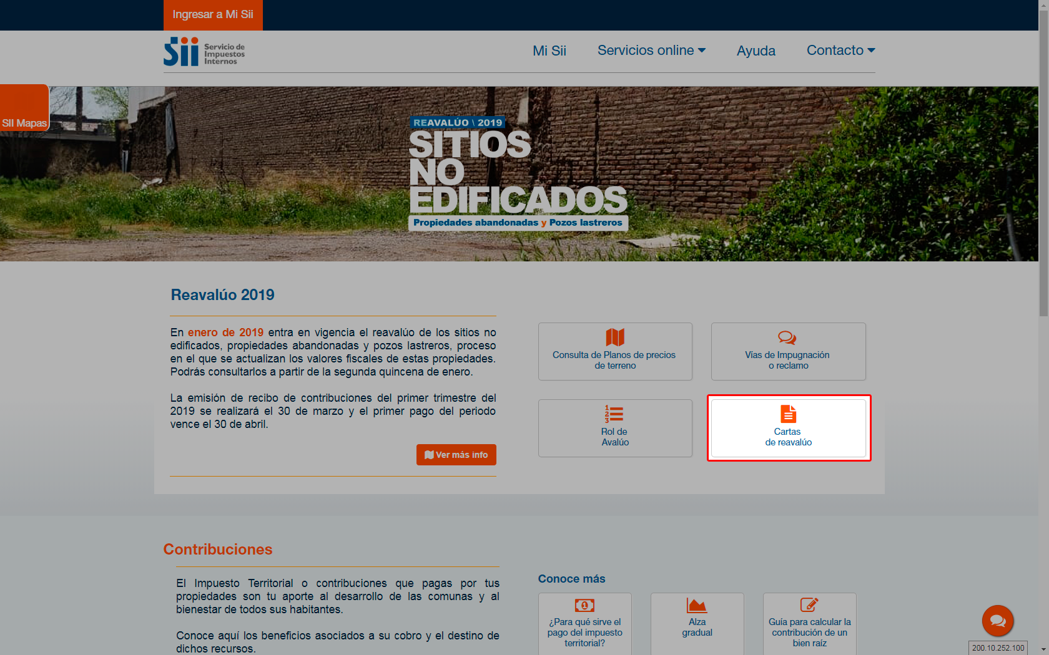The height and width of the screenshot is (655, 1049).
Task: Click the map icon above Consulta de Planos
Action: coord(615,337)
